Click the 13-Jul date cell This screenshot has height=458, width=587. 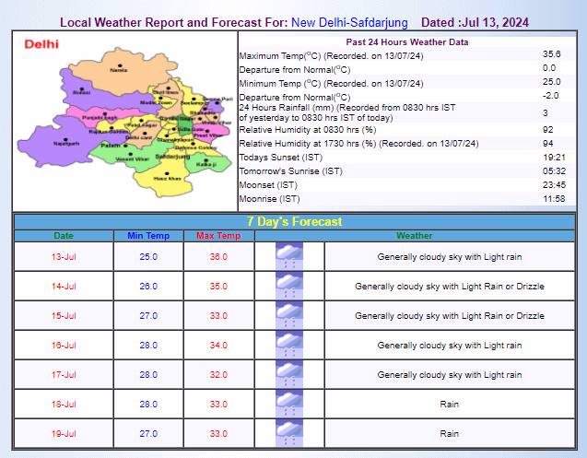[64, 256]
